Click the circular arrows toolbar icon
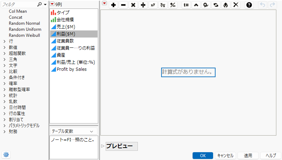Image resolution: width=282 pixels, height=160 pixels. click(x=216, y=5)
